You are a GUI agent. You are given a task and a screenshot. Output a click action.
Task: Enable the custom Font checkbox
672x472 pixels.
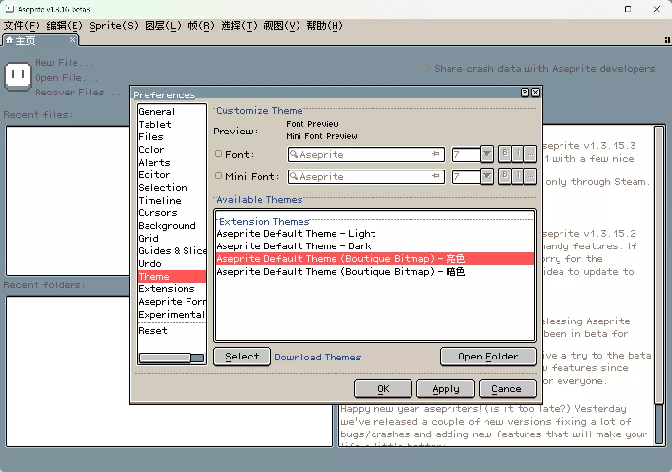218,154
